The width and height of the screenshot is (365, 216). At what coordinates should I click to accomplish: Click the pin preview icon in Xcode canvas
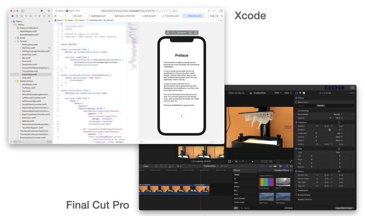point(142,142)
